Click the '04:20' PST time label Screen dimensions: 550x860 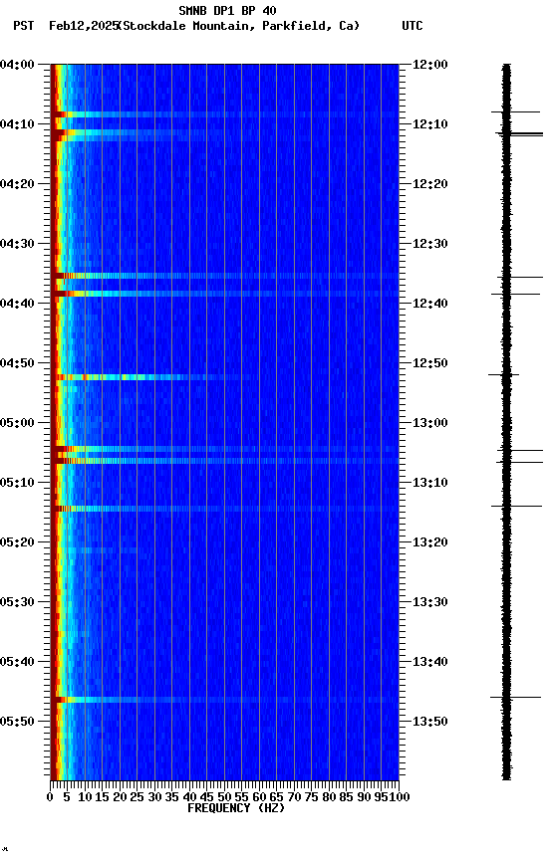(x=17, y=184)
